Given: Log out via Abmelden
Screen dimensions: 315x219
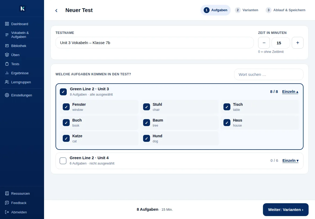Looking at the screenshot, I should click(22, 212).
